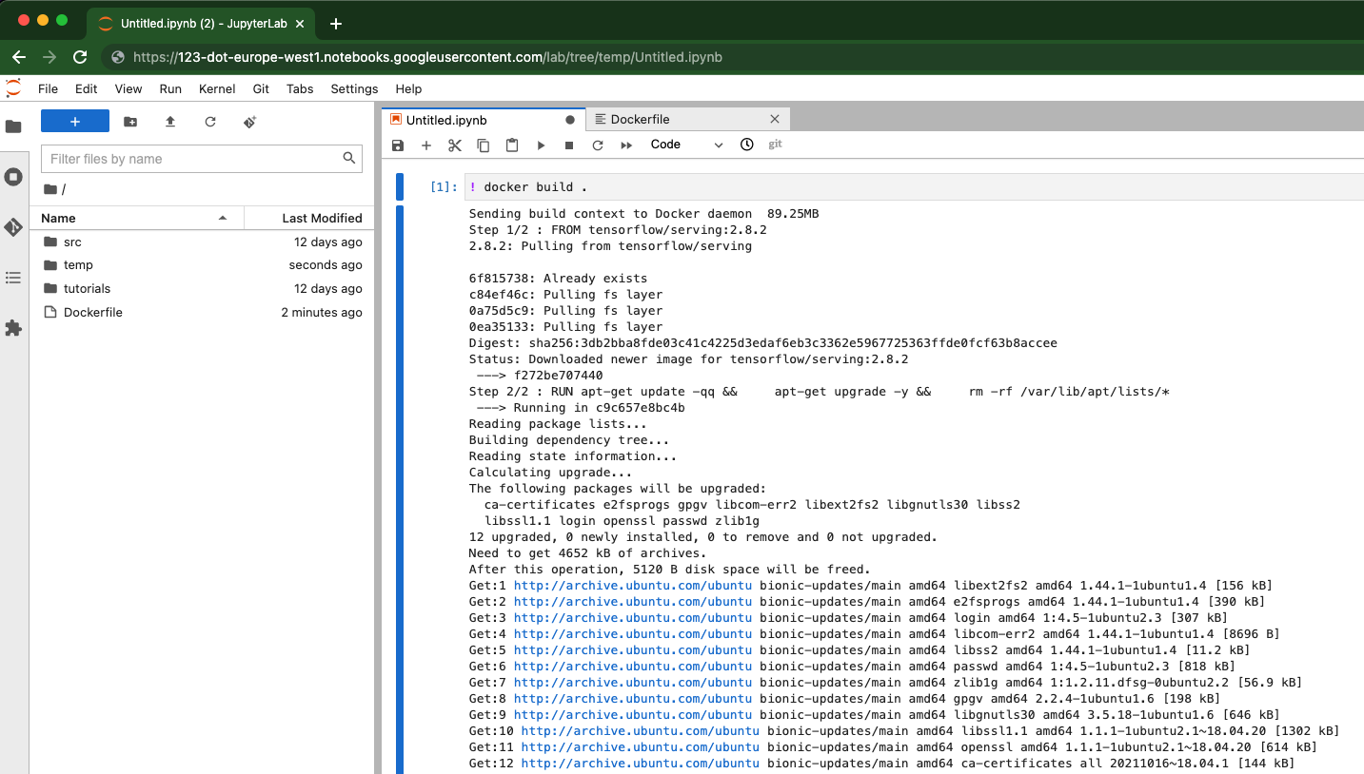Open the Git sidebar panel

click(x=13, y=227)
